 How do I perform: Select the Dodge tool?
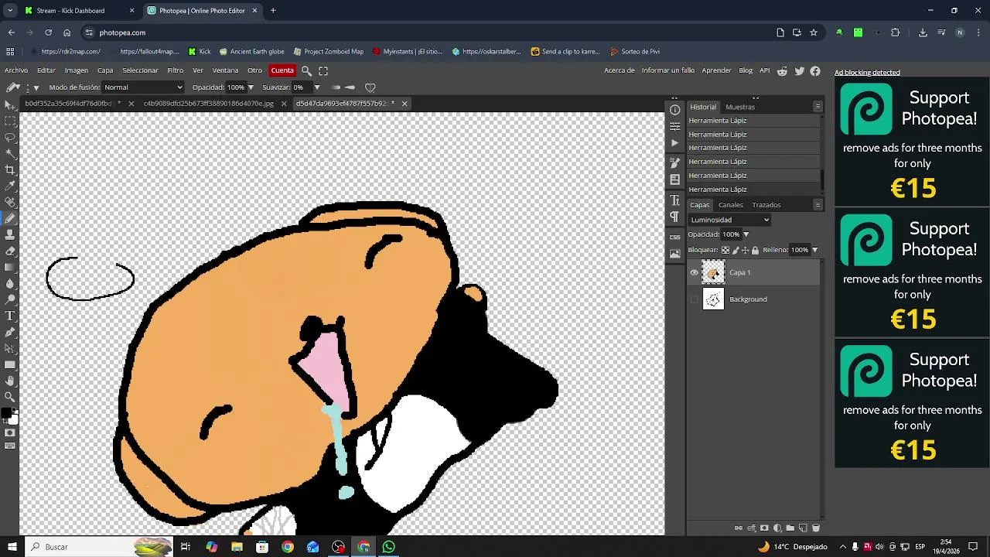(10, 299)
